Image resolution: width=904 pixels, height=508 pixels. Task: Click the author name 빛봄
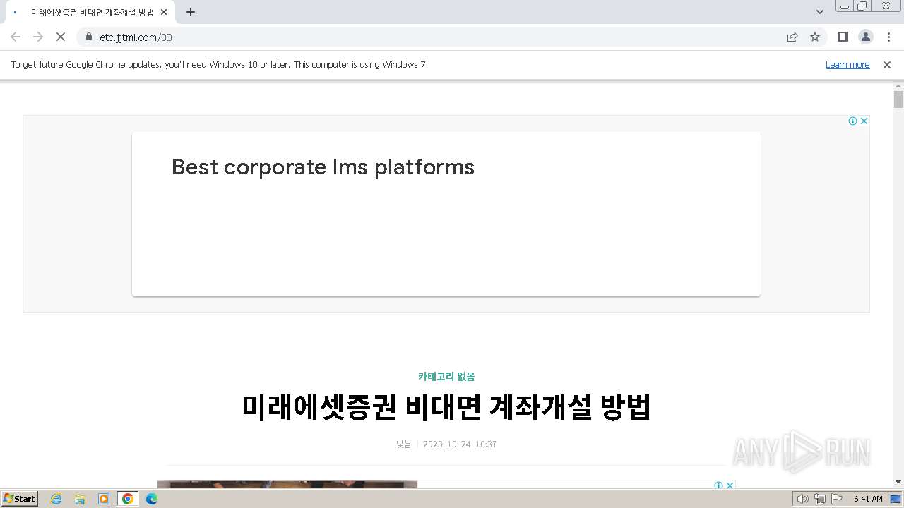[404, 444]
